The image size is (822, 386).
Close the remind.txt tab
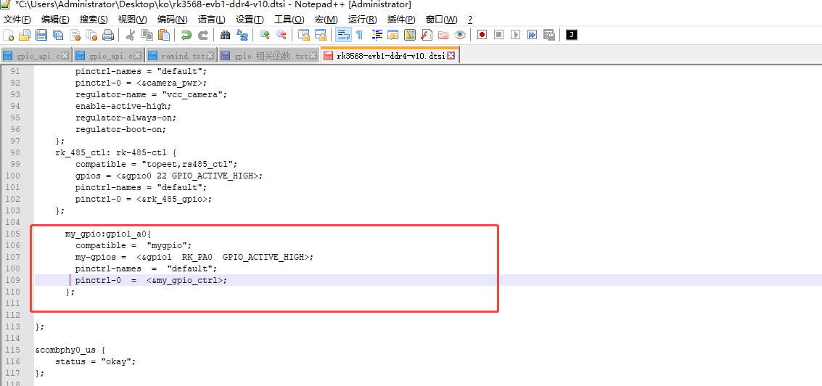click(x=210, y=56)
